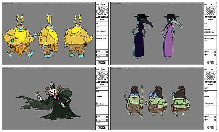The height and width of the screenshot is (132, 219).
Task: Click the PW approval field on Princess Bubblegum sheet
Action: (x=211, y=52)
